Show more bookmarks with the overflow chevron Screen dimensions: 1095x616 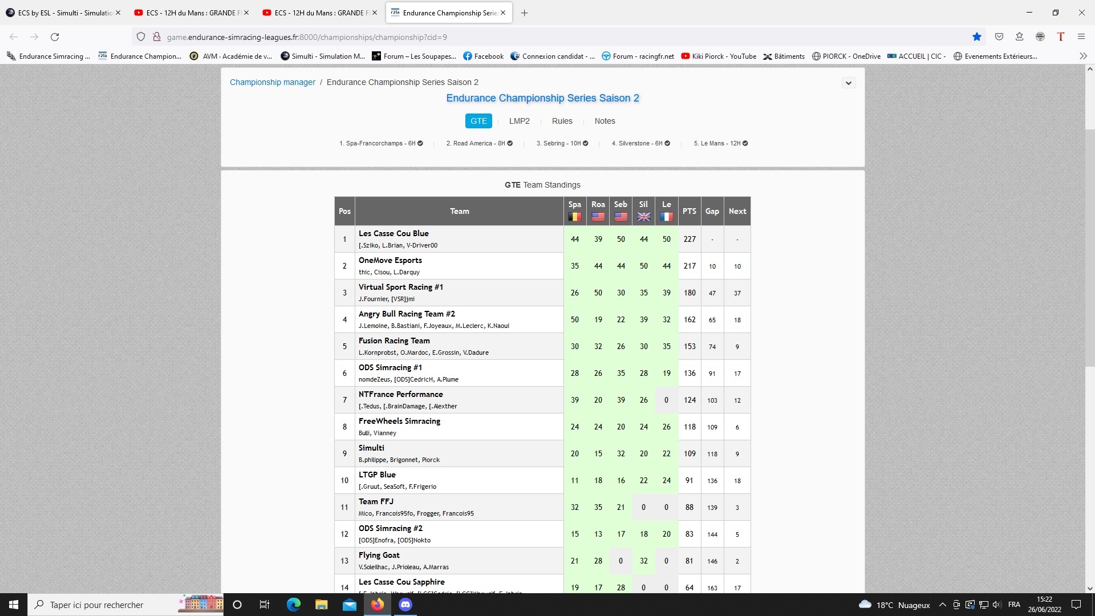[1082, 56]
